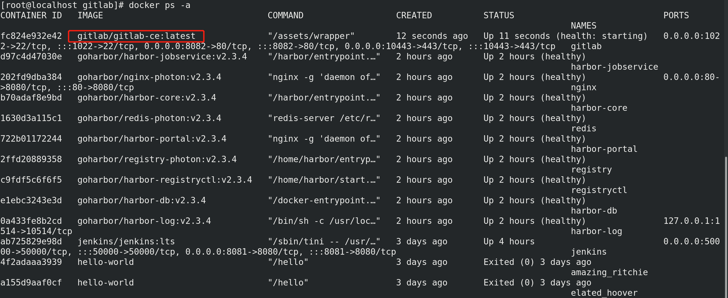
Task: Click the CREATED column header
Action: pyautogui.click(x=414, y=15)
